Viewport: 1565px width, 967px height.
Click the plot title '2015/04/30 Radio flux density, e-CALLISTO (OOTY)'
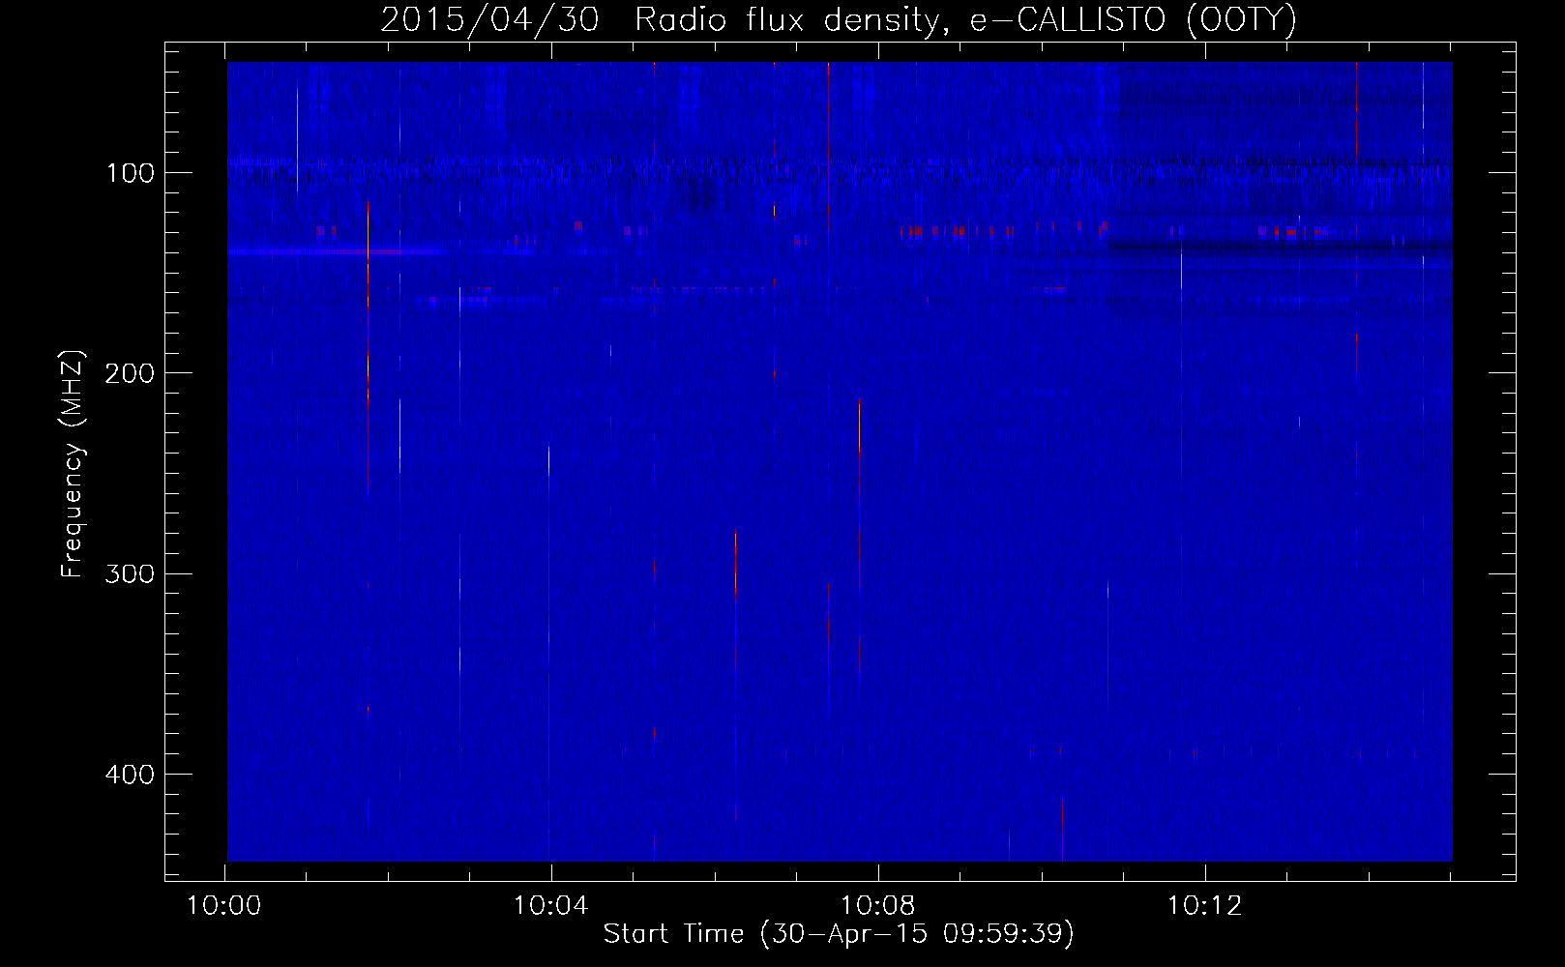[839, 19]
